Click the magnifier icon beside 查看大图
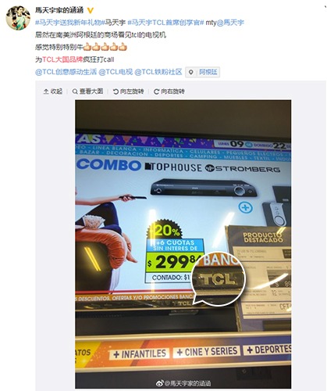This screenshot has height=391, width=327. point(75,91)
